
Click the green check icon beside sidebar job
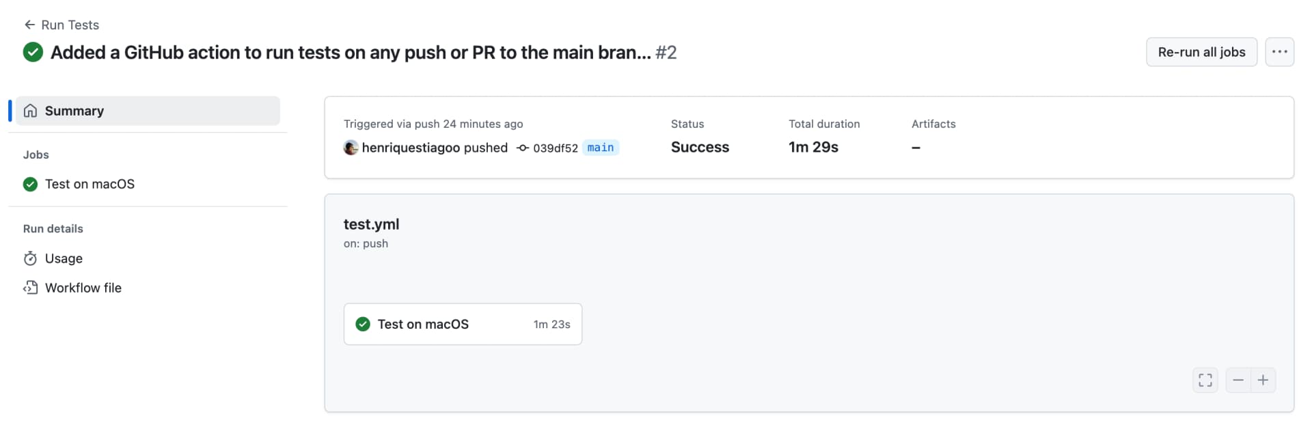pos(30,184)
